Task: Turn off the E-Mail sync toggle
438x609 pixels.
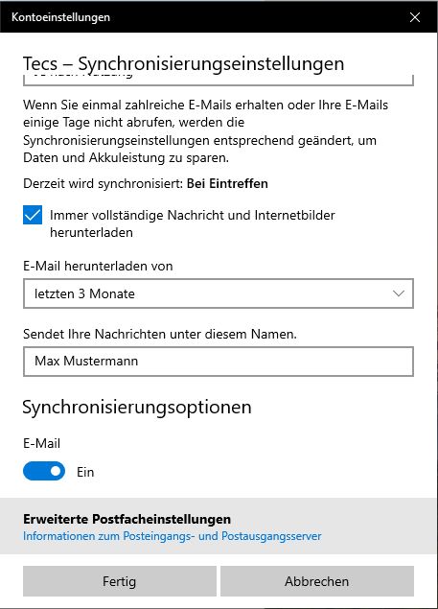Action: pyautogui.click(x=44, y=471)
